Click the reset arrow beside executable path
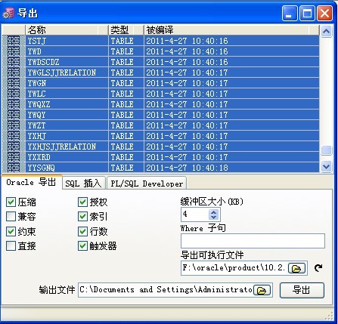Viewport: 338px width, 324px height. tap(318, 268)
